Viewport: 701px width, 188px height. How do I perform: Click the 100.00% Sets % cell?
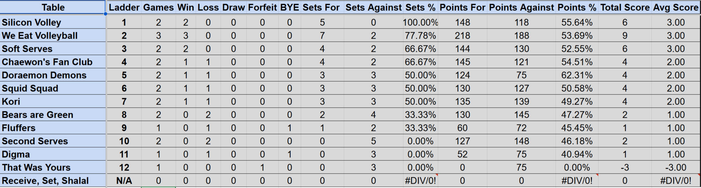click(x=420, y=22)
